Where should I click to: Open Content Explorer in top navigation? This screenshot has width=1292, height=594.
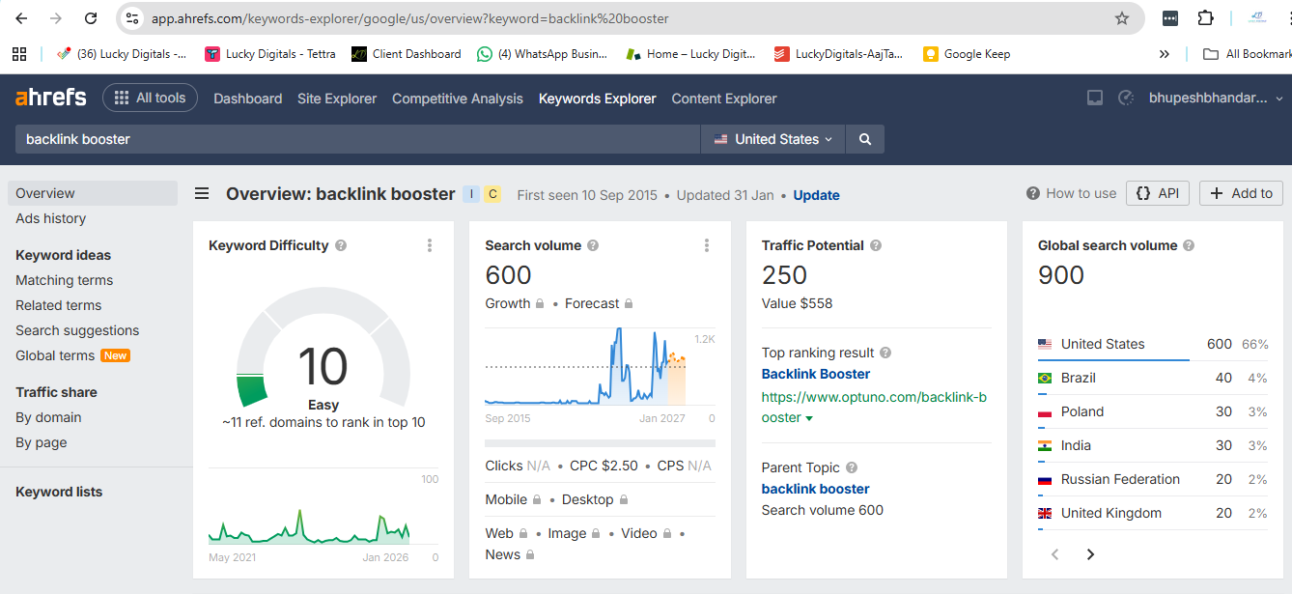724,99
